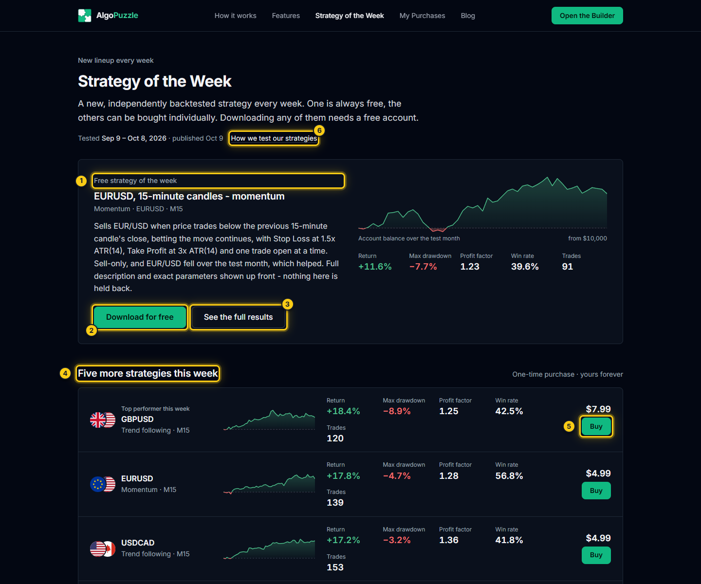Click the Open the Builder button
The width and height of the screenshot is (701, 584).
point(587,16)
